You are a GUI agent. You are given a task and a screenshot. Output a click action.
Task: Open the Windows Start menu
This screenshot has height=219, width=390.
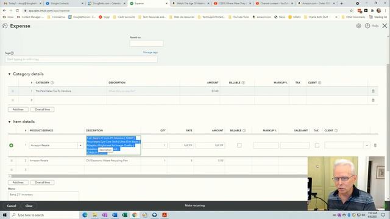tap(4, 215)
